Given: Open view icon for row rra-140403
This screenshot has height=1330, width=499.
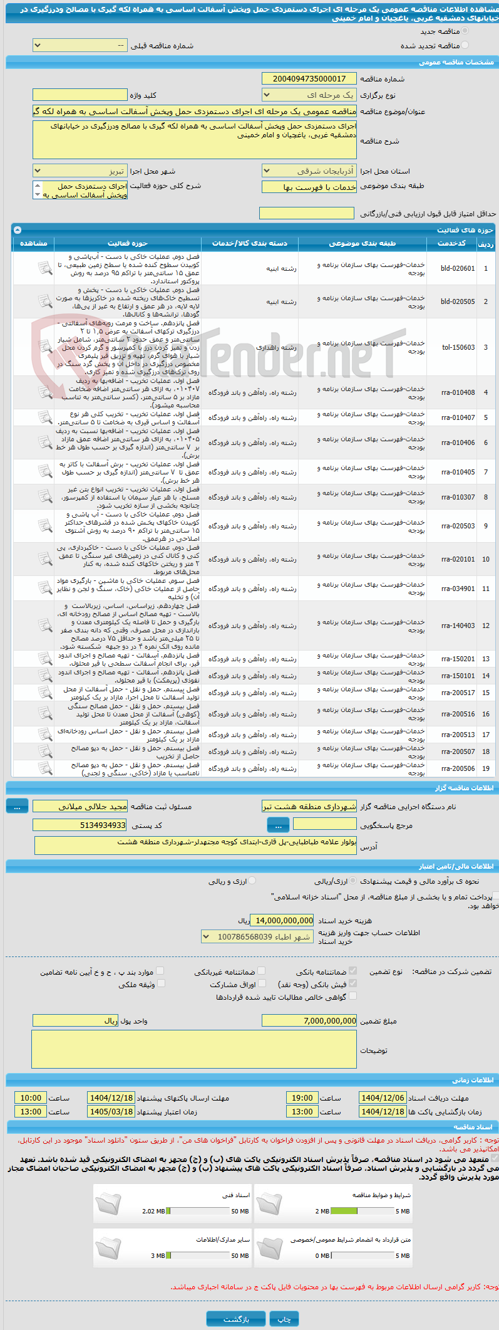Looking at the screenshot, I should tap(44, 626).
